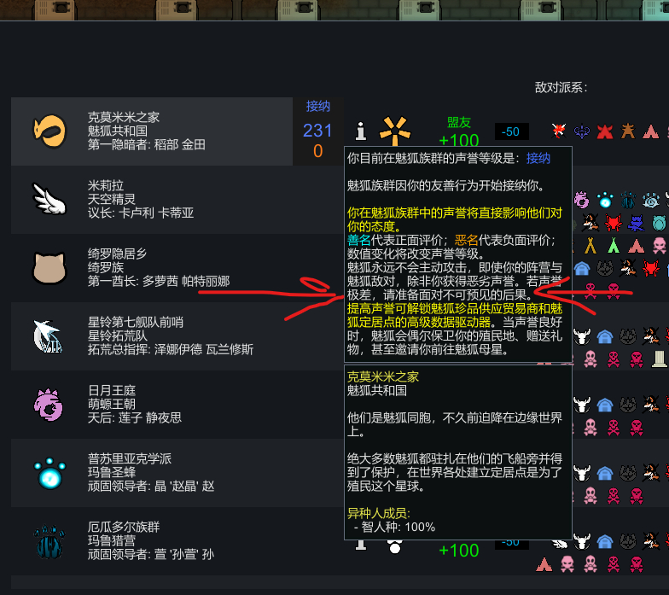Select the green tent icon in the enemy list
This screenshot has width=669, height=595.
(x=613, y=245)
